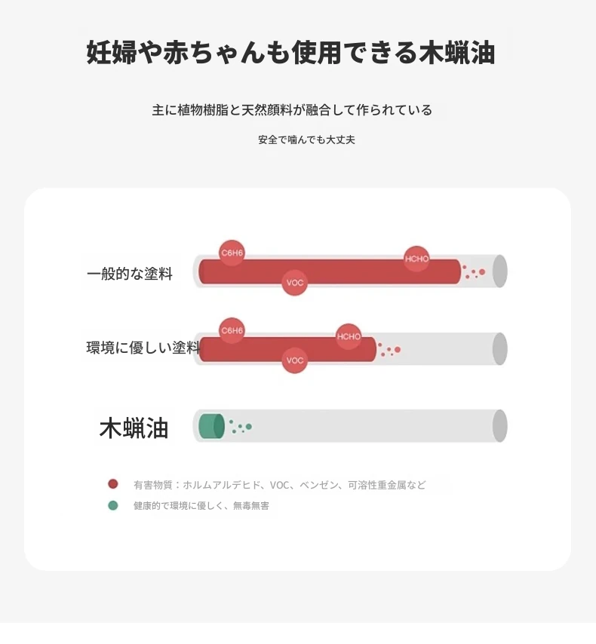Click the green legend dot for harmless
The width and height of the screenshot is (596, 644).
pyautogui.click(x=113, y=505)
